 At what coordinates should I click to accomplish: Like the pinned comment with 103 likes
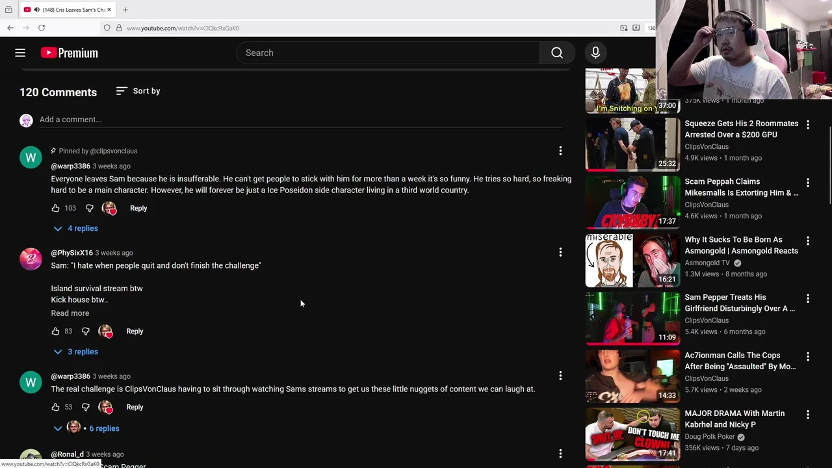(55, 208)
